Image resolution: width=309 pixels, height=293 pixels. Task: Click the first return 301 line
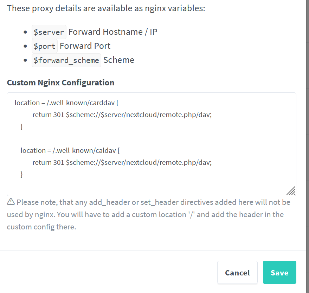pyautogui.click(x=122, y=115)
